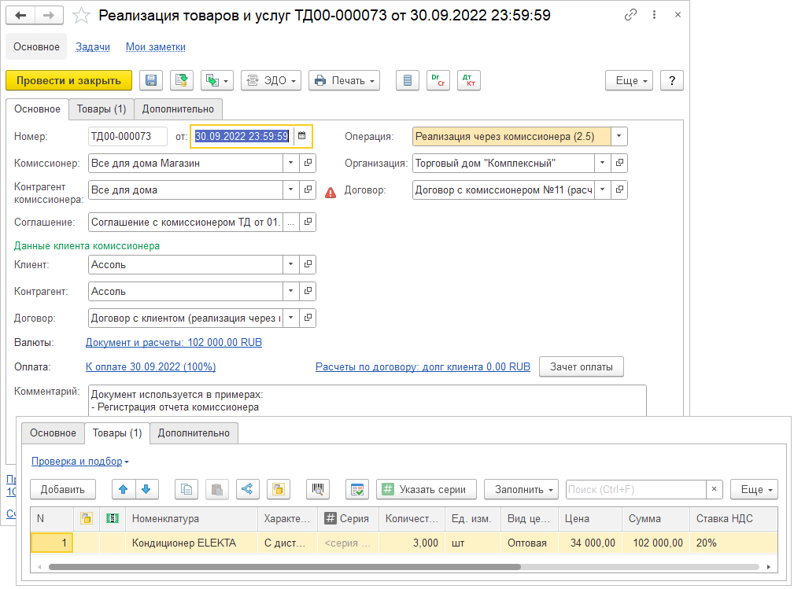Go back with the left arrow button
This screenshot has height=589, width=794.
[x=20, y=15]
